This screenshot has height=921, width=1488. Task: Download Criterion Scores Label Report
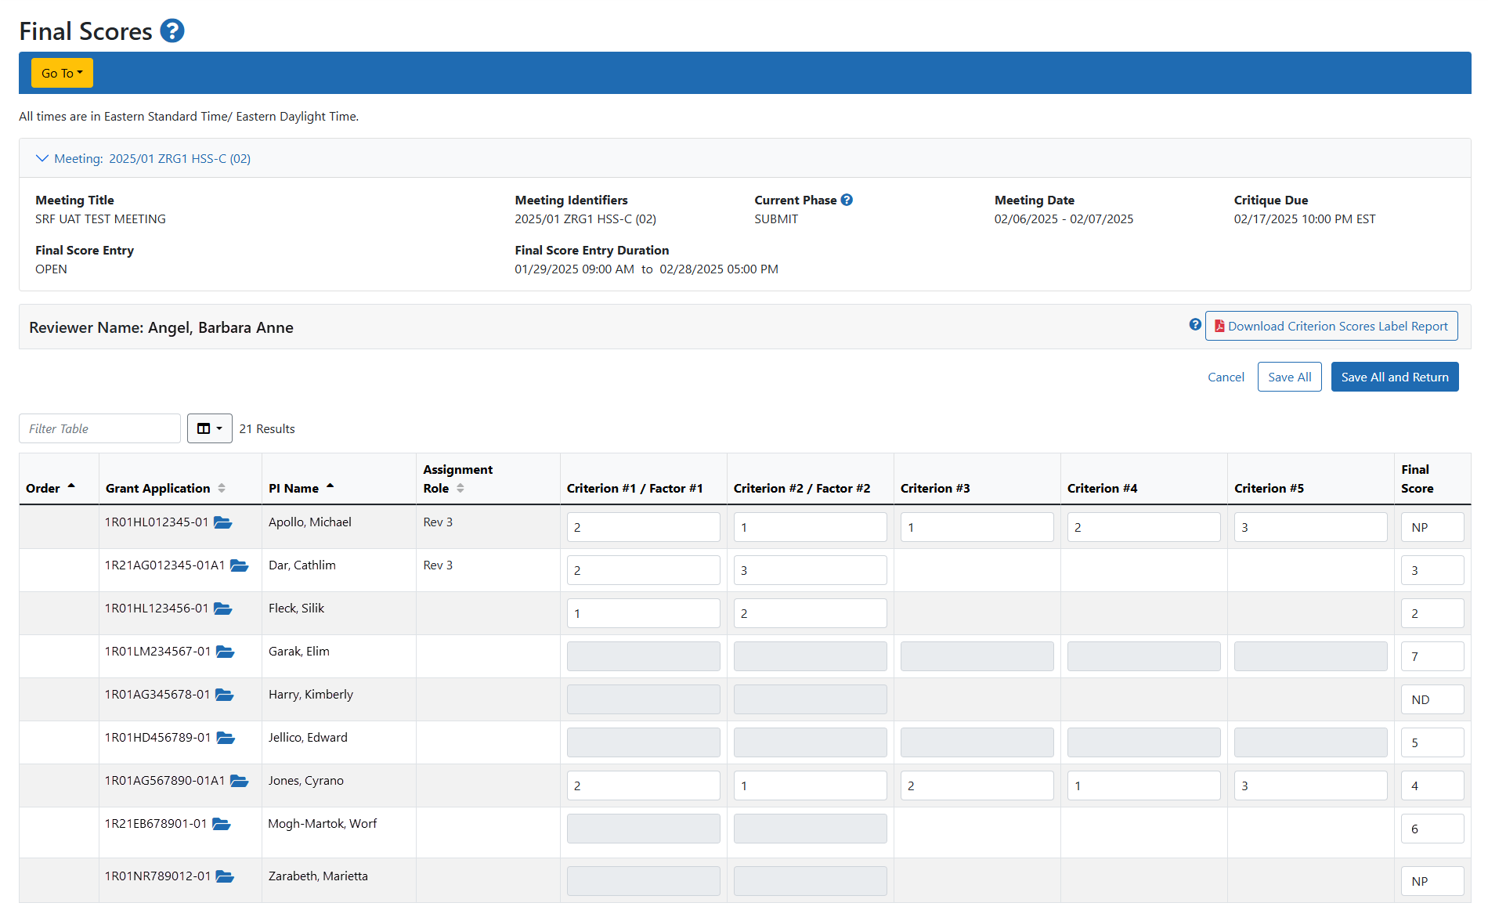pos(1331,327)
